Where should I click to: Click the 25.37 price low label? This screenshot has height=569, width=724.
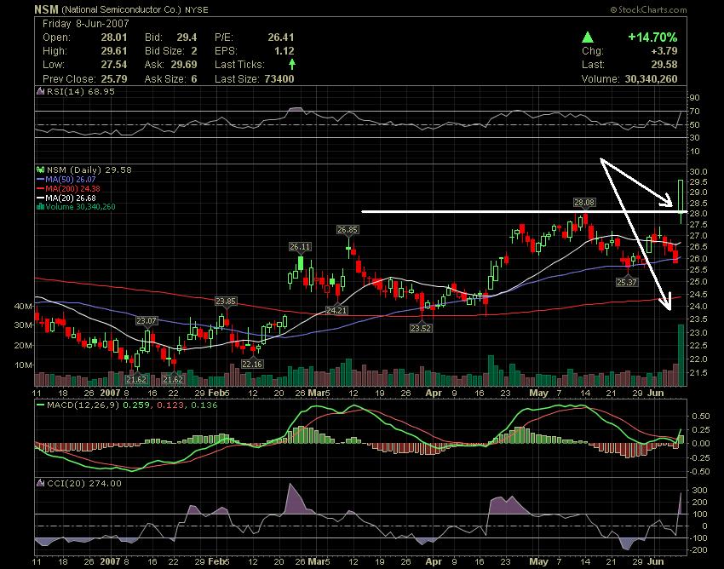coord(627,282)
